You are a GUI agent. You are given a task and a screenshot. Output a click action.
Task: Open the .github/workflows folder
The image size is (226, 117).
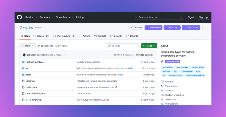point(35,62)
